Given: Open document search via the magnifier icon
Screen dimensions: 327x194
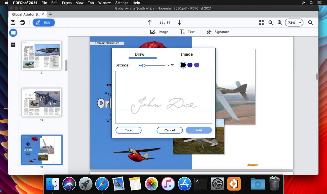Looking at the screenshot, I should [x=311, y=22].
